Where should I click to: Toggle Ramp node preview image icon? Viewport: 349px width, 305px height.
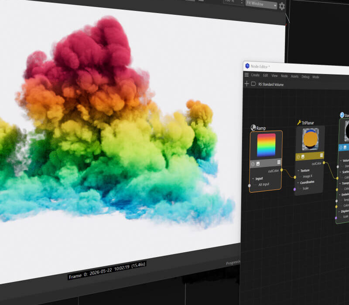258,164
